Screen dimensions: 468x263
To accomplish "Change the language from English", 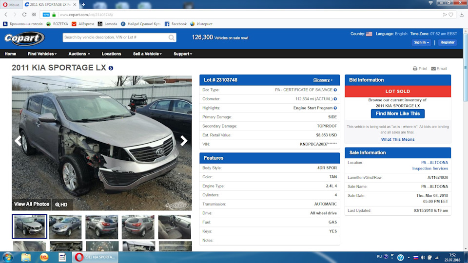I will point(401,34).
